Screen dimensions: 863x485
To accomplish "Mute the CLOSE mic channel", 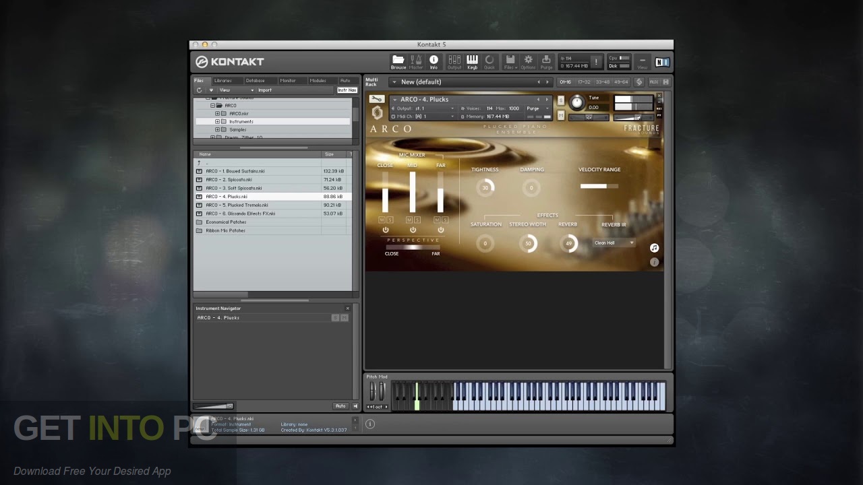I will (x=382, y=220).
